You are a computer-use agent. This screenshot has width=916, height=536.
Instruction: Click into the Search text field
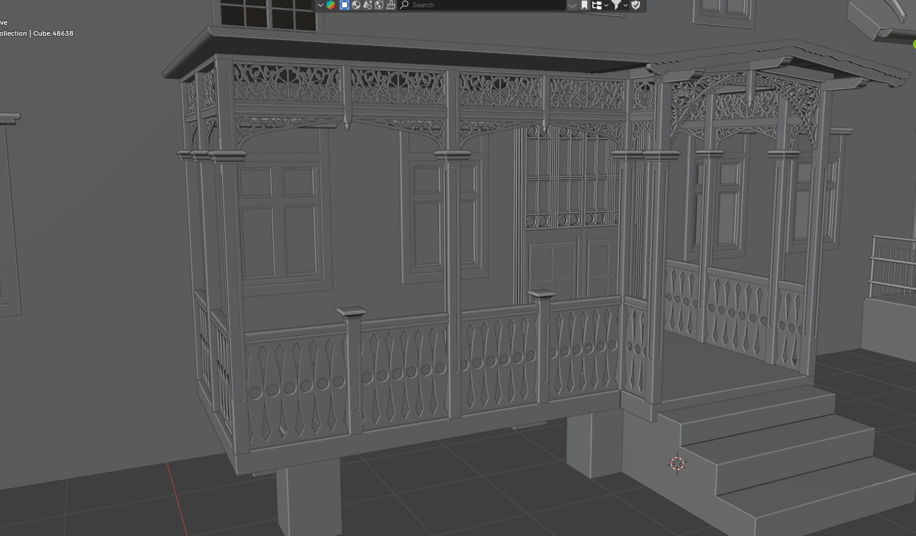[485, 5]
